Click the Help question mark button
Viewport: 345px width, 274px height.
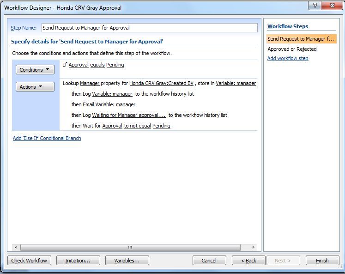[x=315, y=6]
